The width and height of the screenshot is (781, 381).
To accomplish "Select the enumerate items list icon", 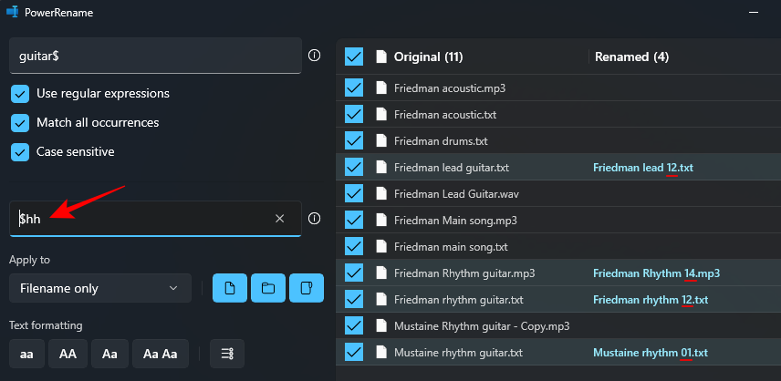I will (x=227, y=354).
